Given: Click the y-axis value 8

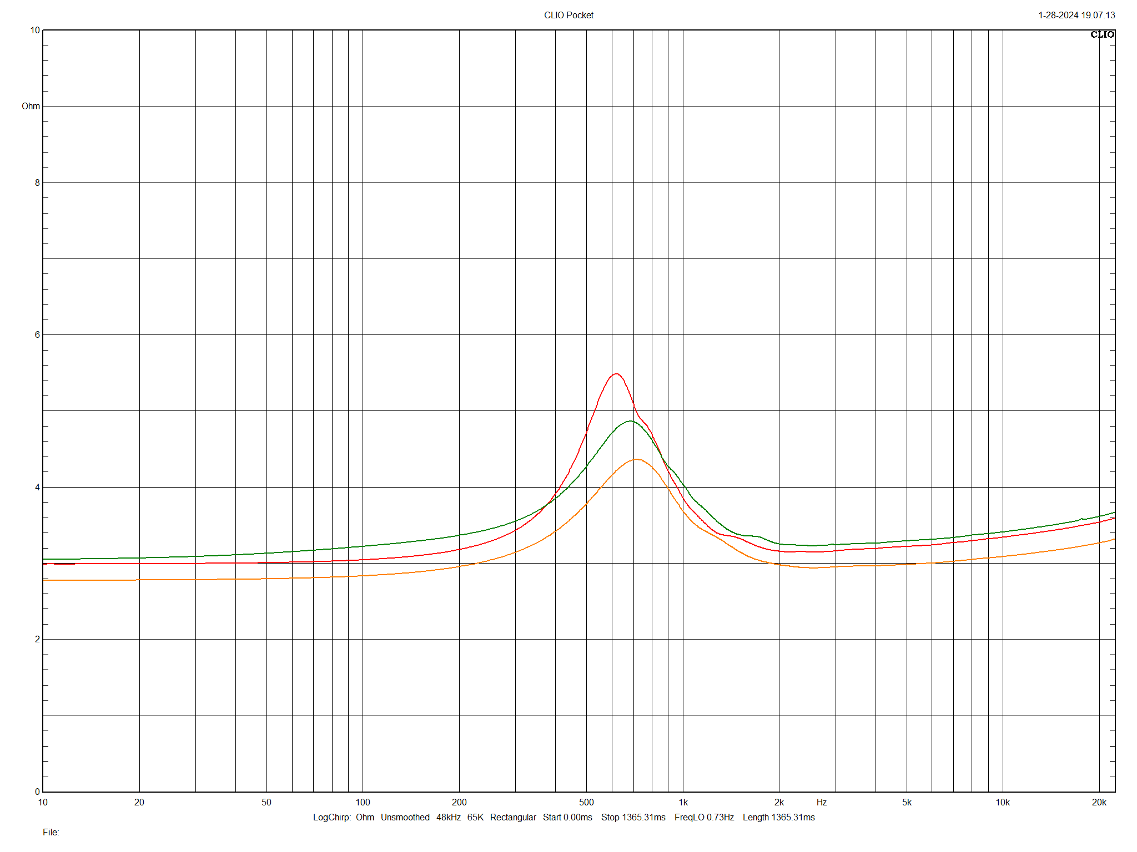Looking at the screenshot, I should (38, 182).
